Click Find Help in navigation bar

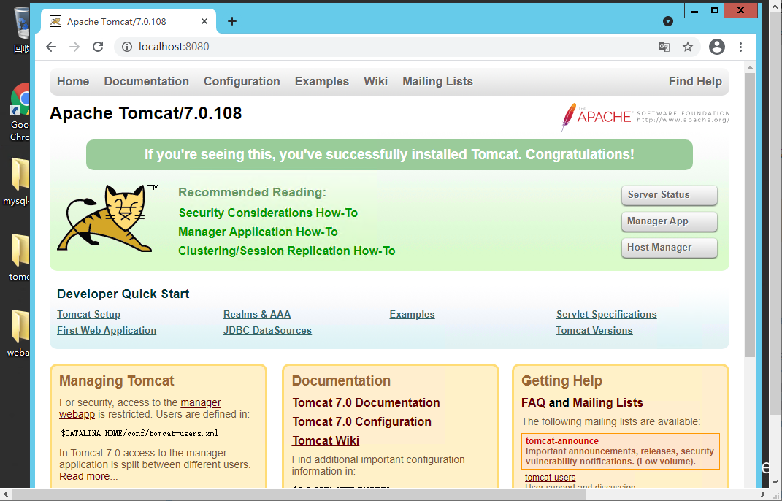point(695,81)
